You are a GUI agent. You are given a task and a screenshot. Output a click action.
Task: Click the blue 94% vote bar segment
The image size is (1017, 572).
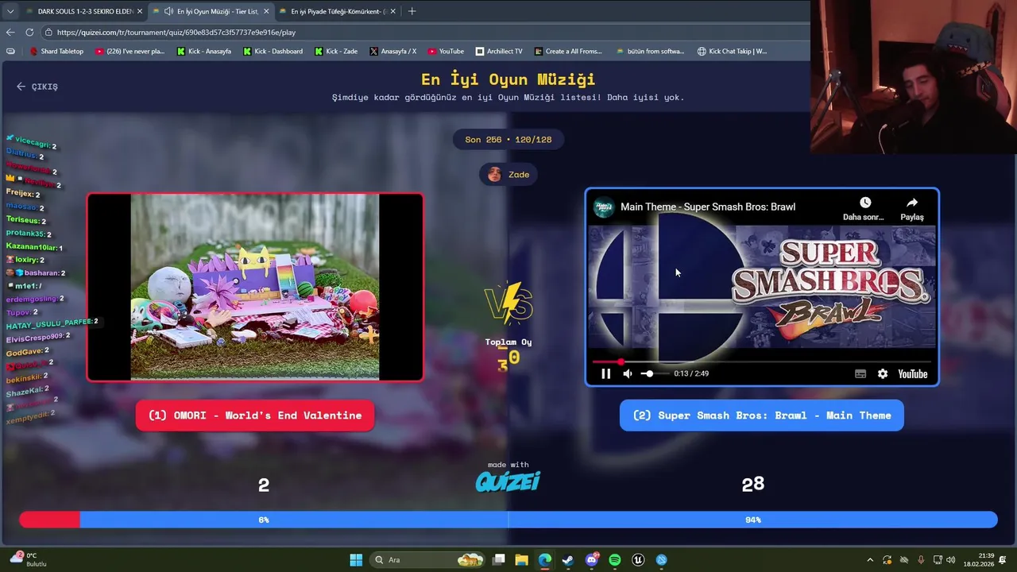pos(539,520)
